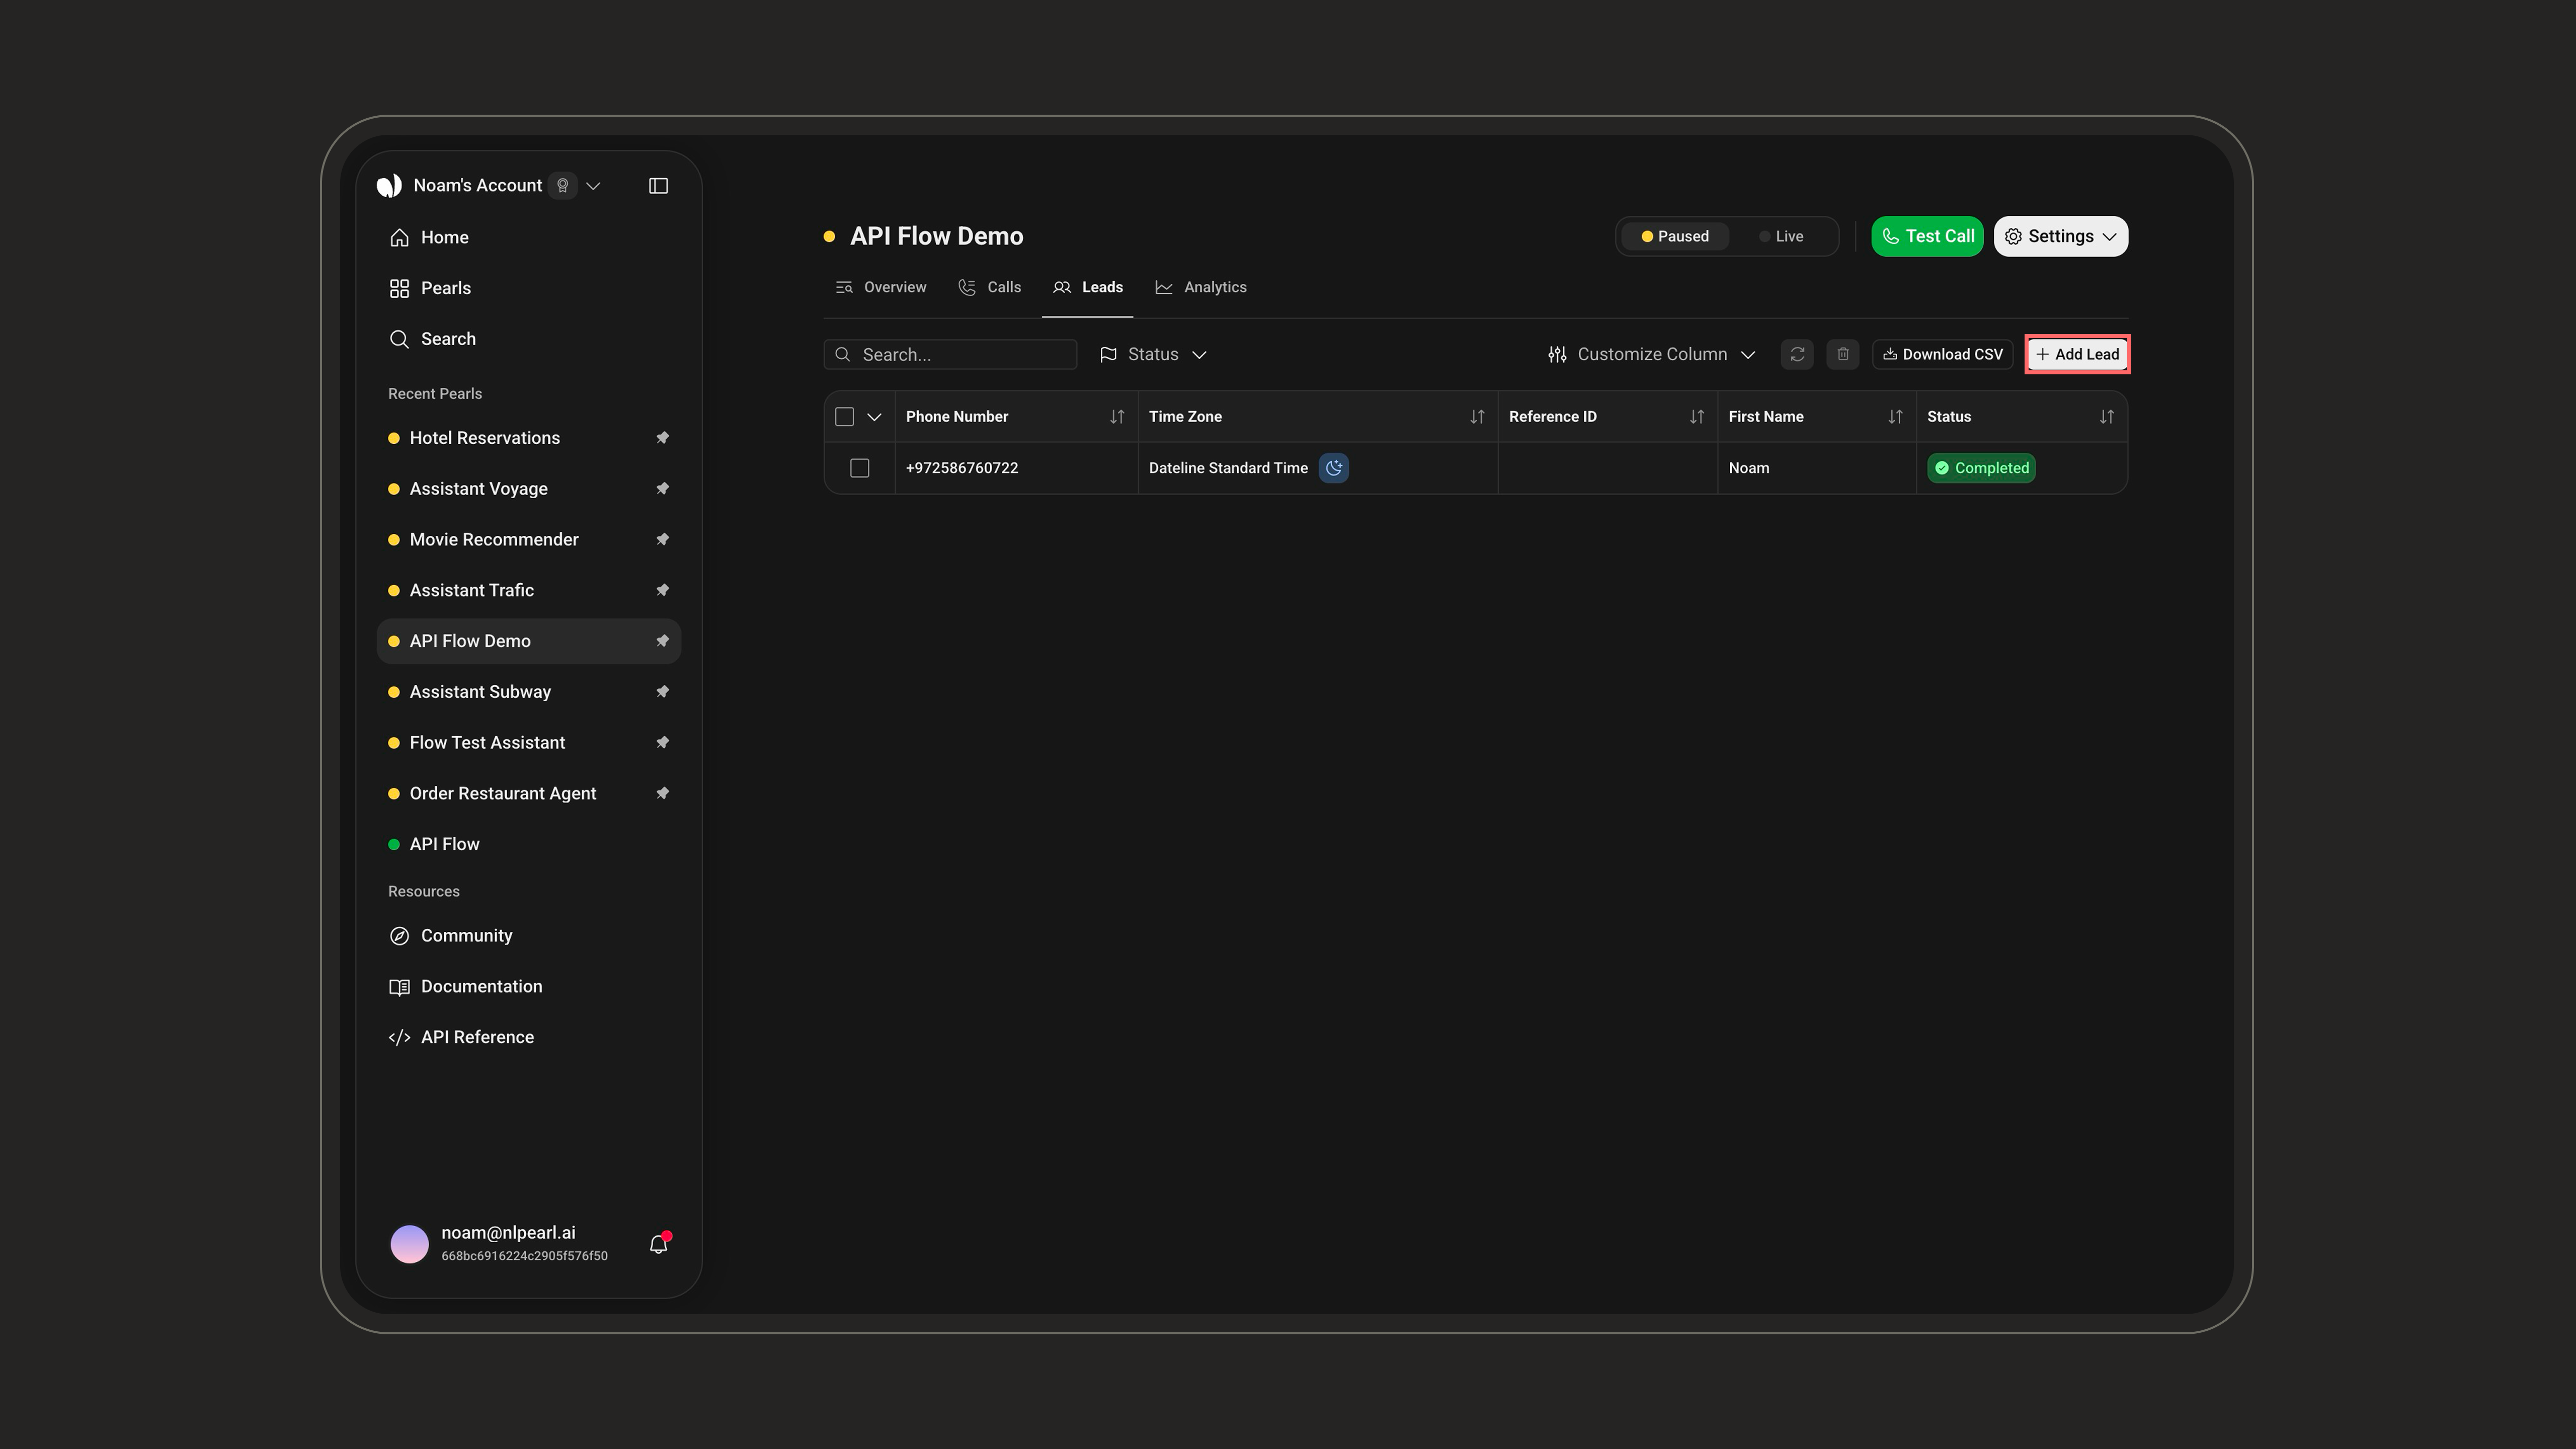The height and width of the screenshot is (1449, 2576).
Task: Sort by Time Zone column
Action: pyautogui.click(x=1477, y=417)
